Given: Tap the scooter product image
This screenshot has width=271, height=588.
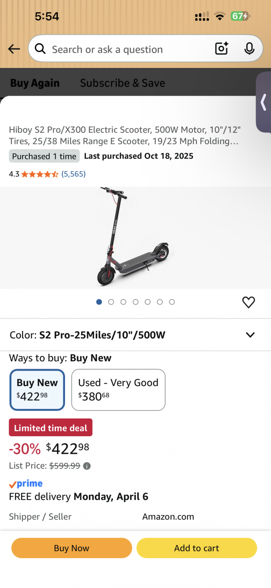Looking at the screenshot, I should click(133, 237).
